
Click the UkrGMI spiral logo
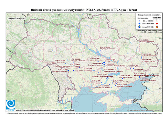pyautogui.click(x=11, y=105)
